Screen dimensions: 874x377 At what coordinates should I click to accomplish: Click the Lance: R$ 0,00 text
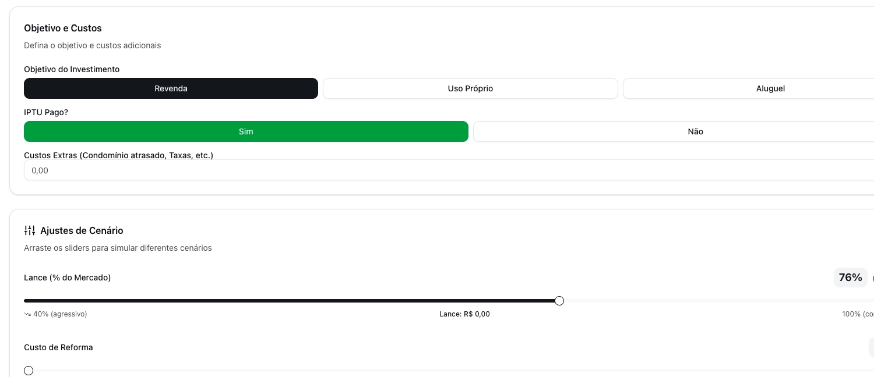click(464, 314)
